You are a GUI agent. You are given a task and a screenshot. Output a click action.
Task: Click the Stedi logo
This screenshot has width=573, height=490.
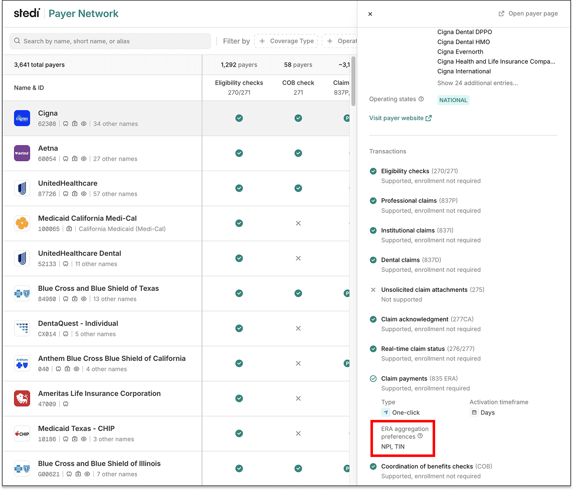[27, 14]
